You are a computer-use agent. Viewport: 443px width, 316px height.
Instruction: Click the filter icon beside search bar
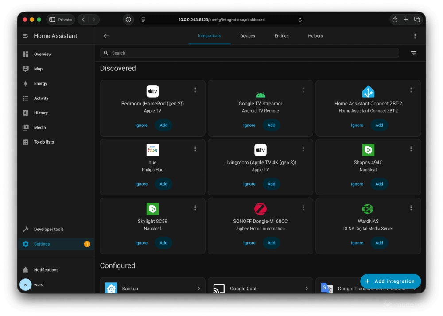[413, 53]
